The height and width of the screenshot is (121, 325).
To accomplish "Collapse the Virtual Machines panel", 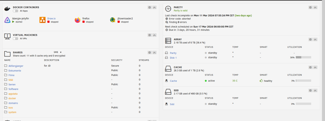I will [x=154, y=35].
